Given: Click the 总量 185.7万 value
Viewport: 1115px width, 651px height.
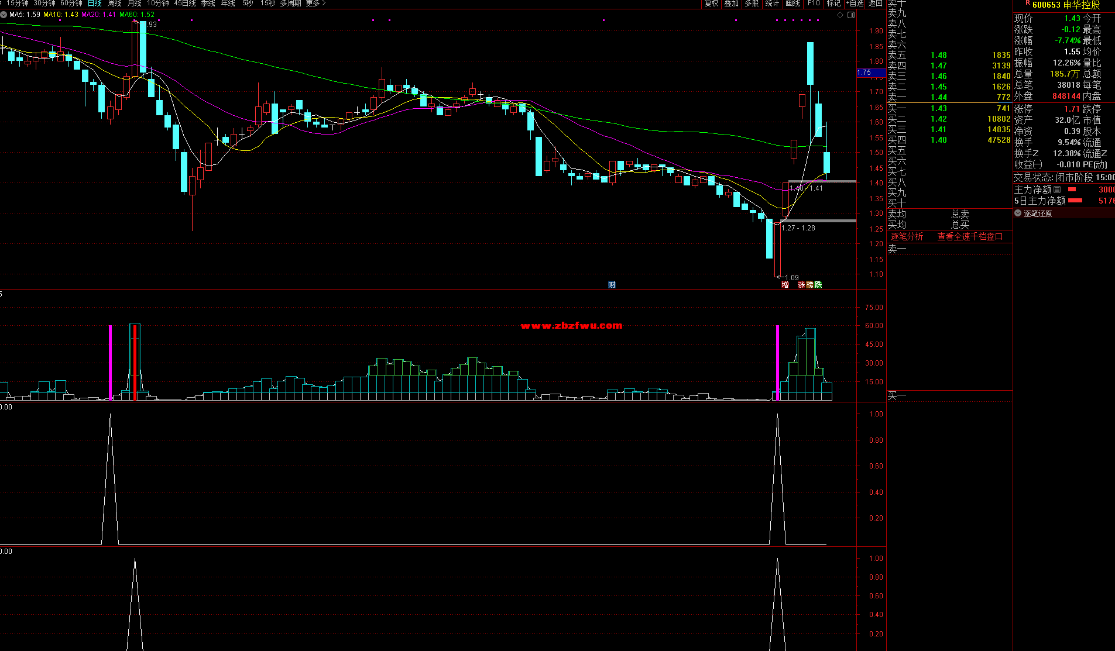Looking at the screenshot, I should pyautogui.click(x=1065, y=74).
